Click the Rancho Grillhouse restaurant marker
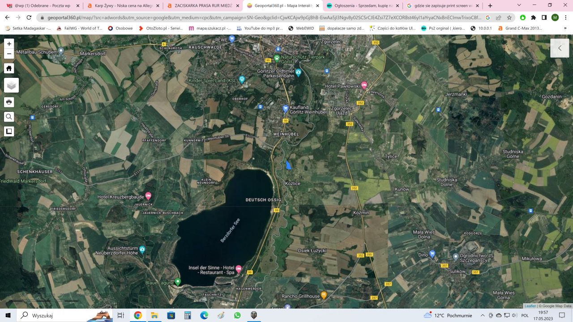Viewport: 573px width, 322px height. pos(324,295)
